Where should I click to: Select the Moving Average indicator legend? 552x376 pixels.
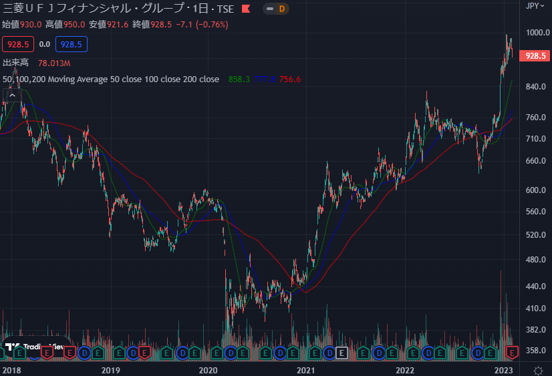tap(110, 79)
